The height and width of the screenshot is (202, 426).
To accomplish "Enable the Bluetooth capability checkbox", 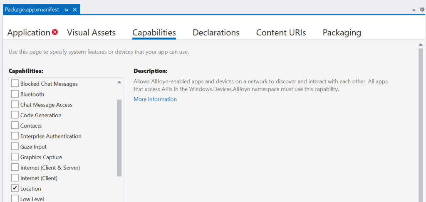I will tap(15, 94).
